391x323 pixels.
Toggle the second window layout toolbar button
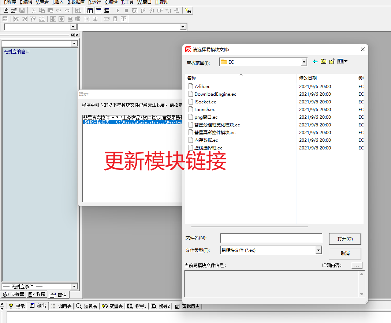98,11
